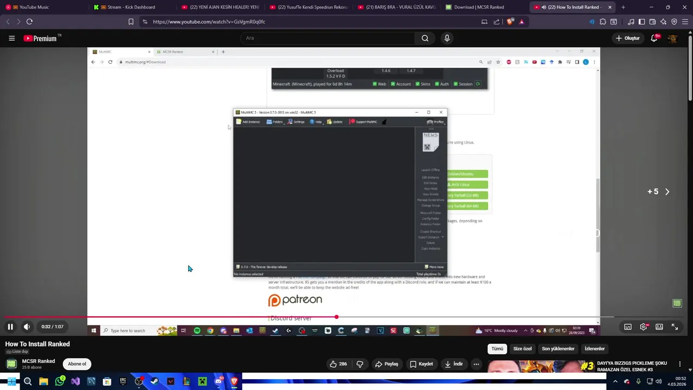The image size is (693, 390).
Task: Toggle theater mode on the player
Action: point(659,327)
